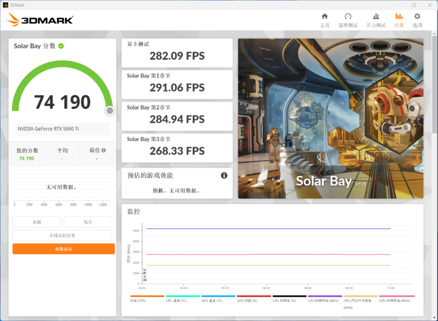Click 抱歉，无可用数据 message
438x321 pixels.
[x=176, y=191]
